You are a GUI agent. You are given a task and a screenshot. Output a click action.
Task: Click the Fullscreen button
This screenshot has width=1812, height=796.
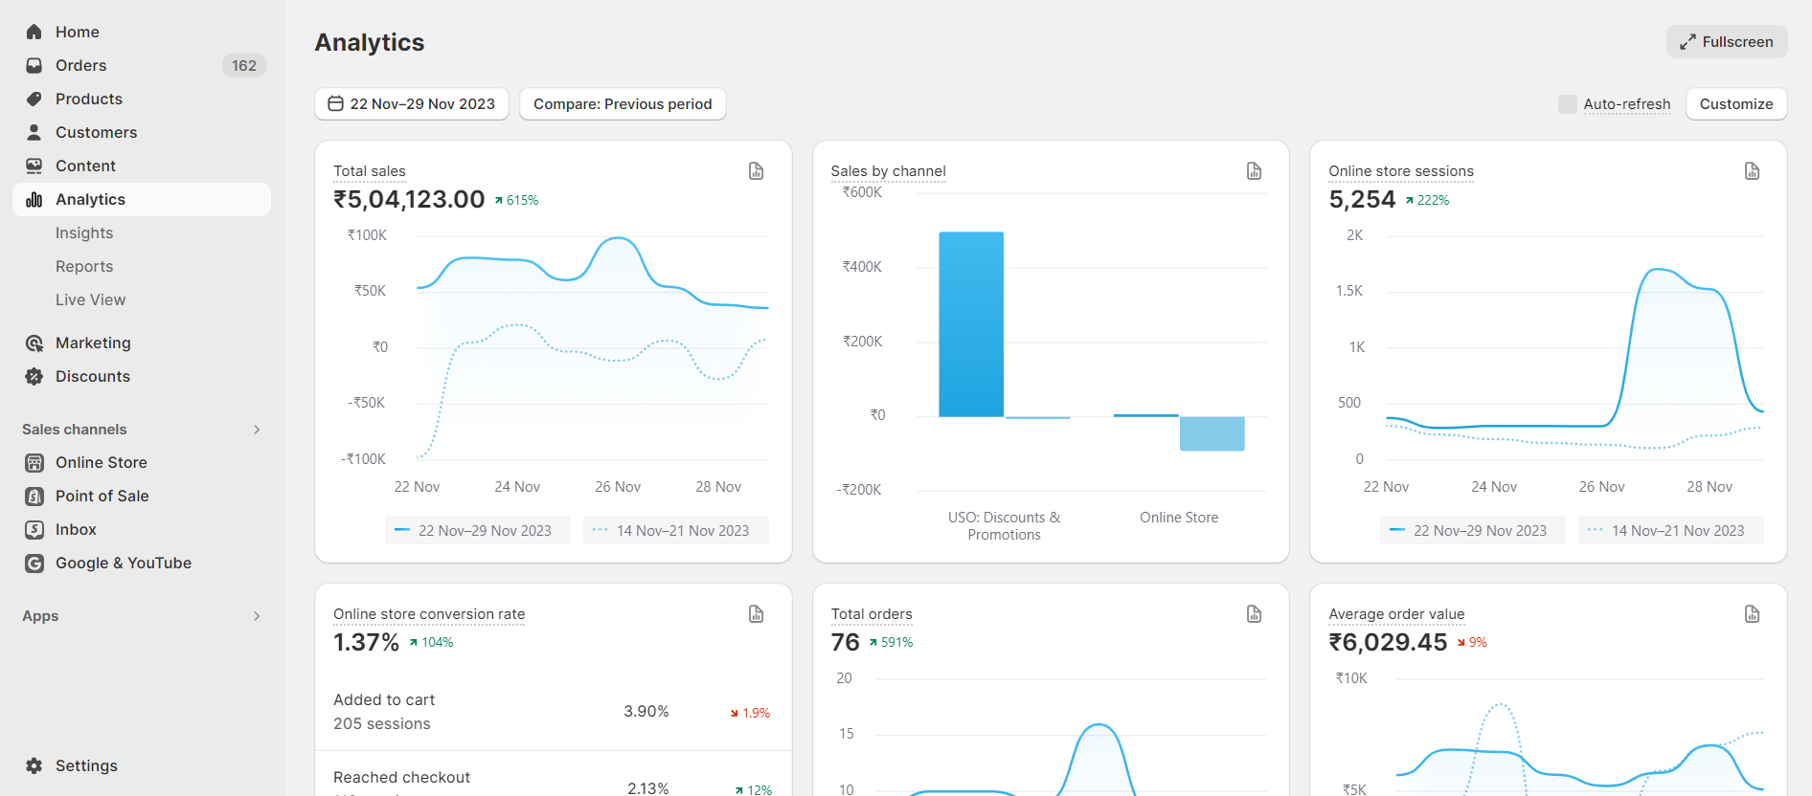pyautogui.click(x=1726, y=42)
